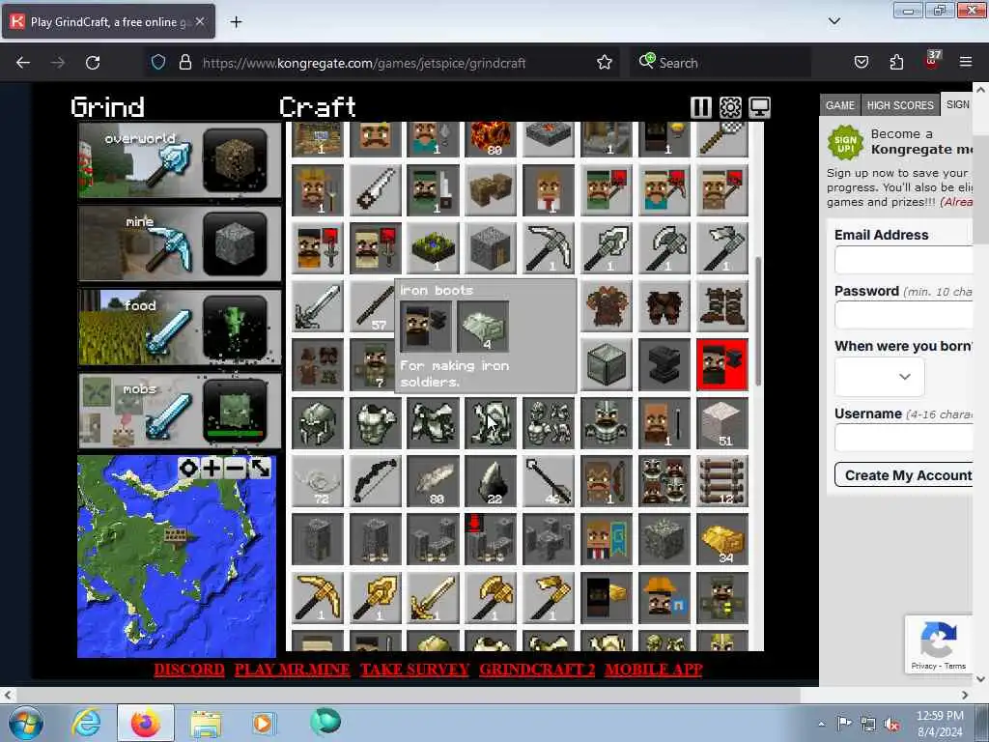
Task: Pause the game with the pause icon
Action: pyautogui.click(x=701, y=107)
